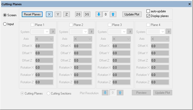Click the blue up arrow beside Update Plot
This screenshot has width=193, height=110.
113,14
